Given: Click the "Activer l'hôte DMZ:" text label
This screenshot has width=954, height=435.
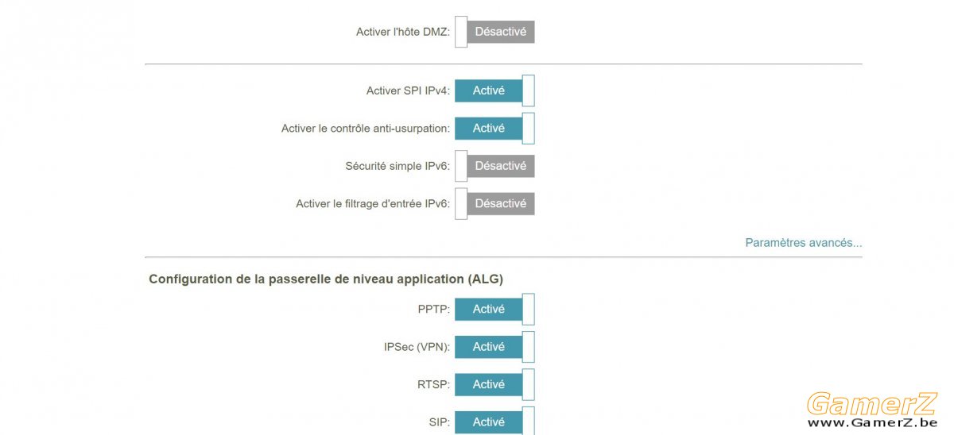Looking at the screenshot, I should click(x=403, y=33).
